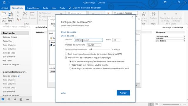Screen dimensions: 188x106
Task: Open Lixo Eletrônico folder under Postmaster
Action: (9, 57)
